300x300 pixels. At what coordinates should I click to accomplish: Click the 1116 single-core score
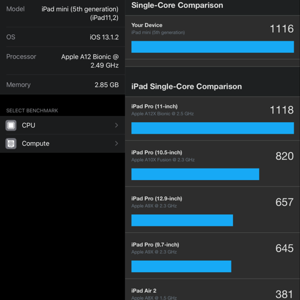tap(281, 28)
